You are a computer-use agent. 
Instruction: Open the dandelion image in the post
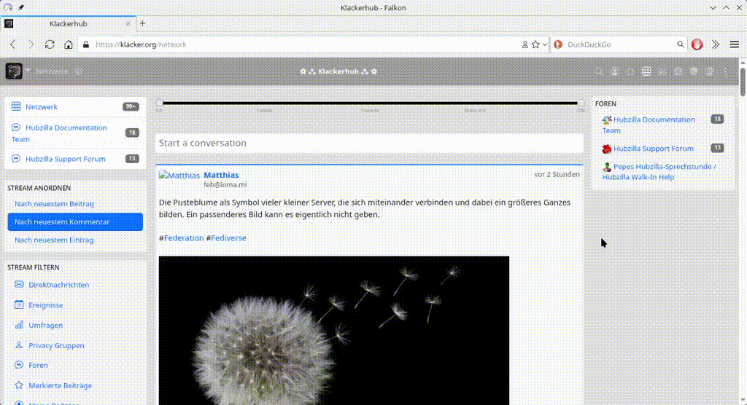[333, 330]
